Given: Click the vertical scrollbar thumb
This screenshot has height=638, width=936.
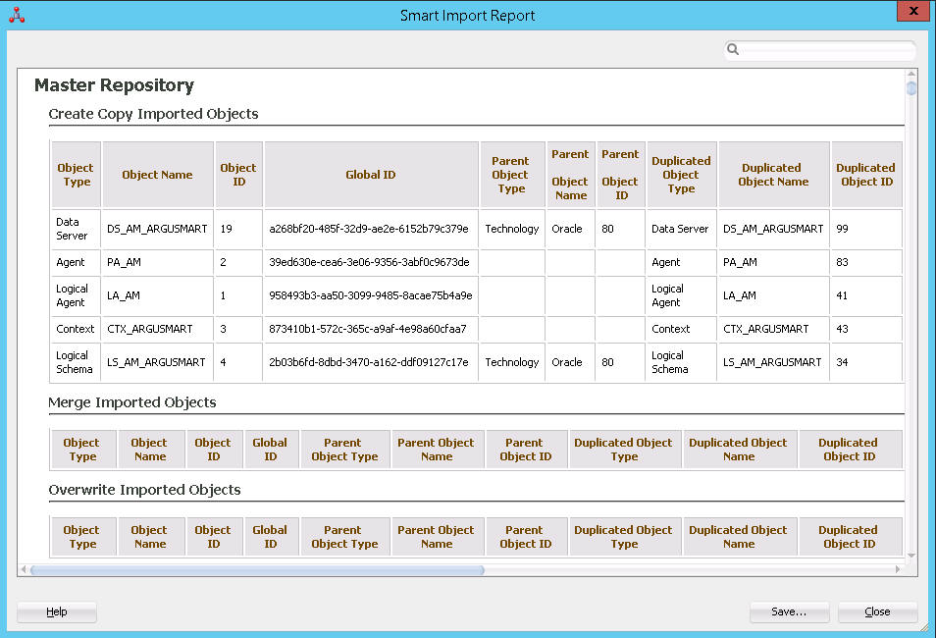Looking at the screenshot, I should coord(911,88).
